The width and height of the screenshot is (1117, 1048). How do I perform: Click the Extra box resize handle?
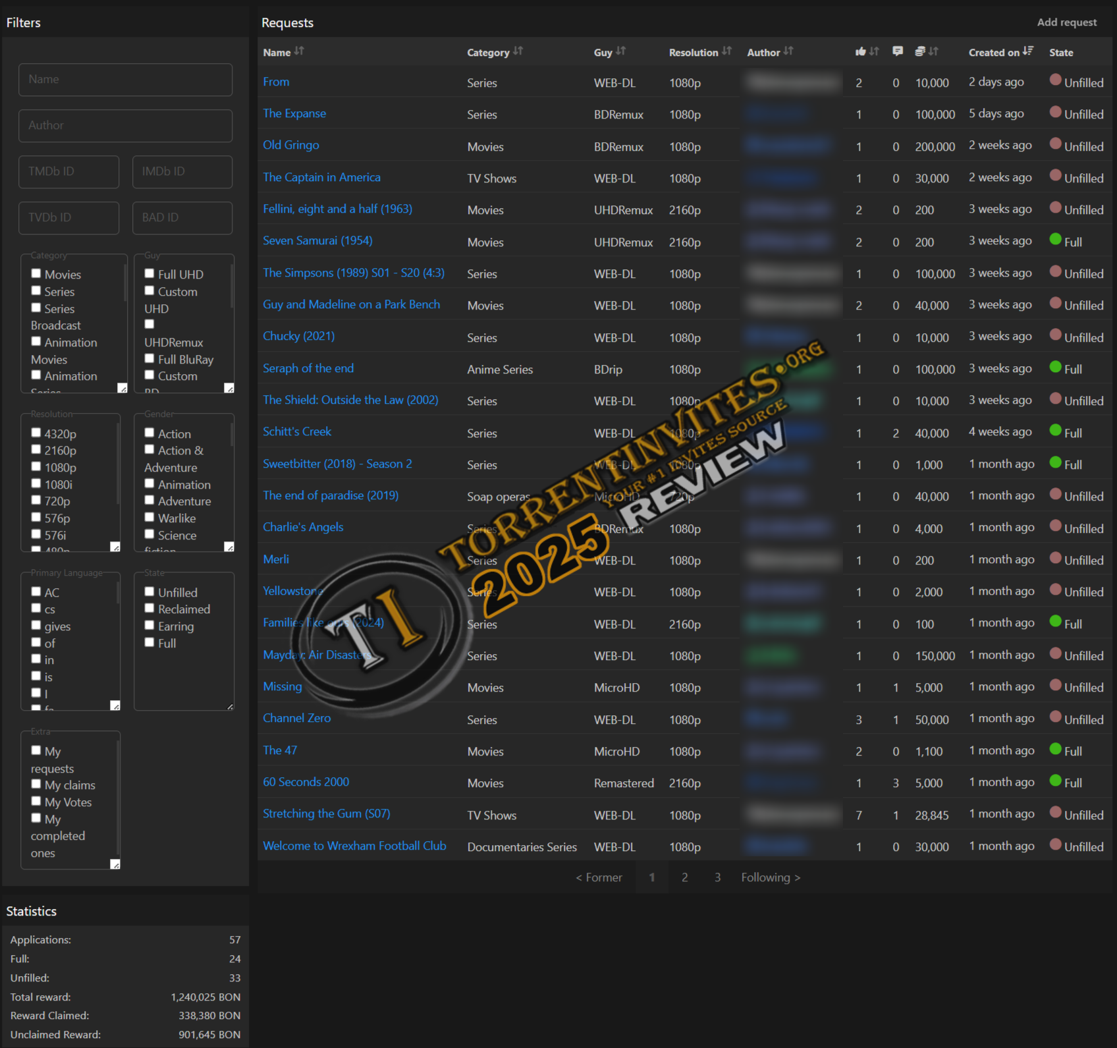115,864
